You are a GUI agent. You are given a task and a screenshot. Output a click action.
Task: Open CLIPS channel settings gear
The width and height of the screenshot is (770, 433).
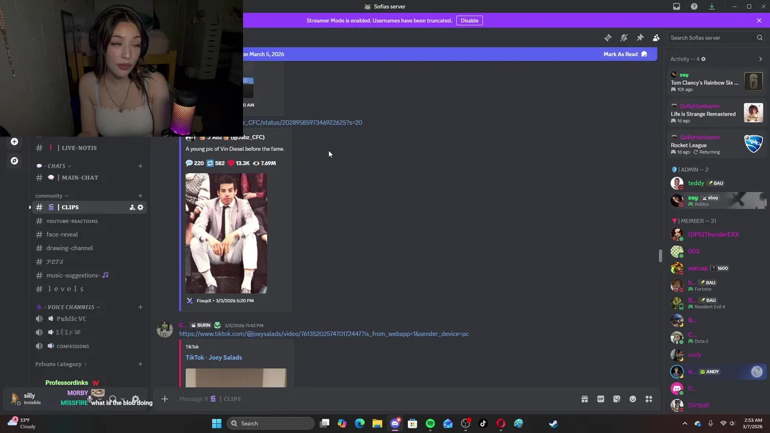pos(140,207)
